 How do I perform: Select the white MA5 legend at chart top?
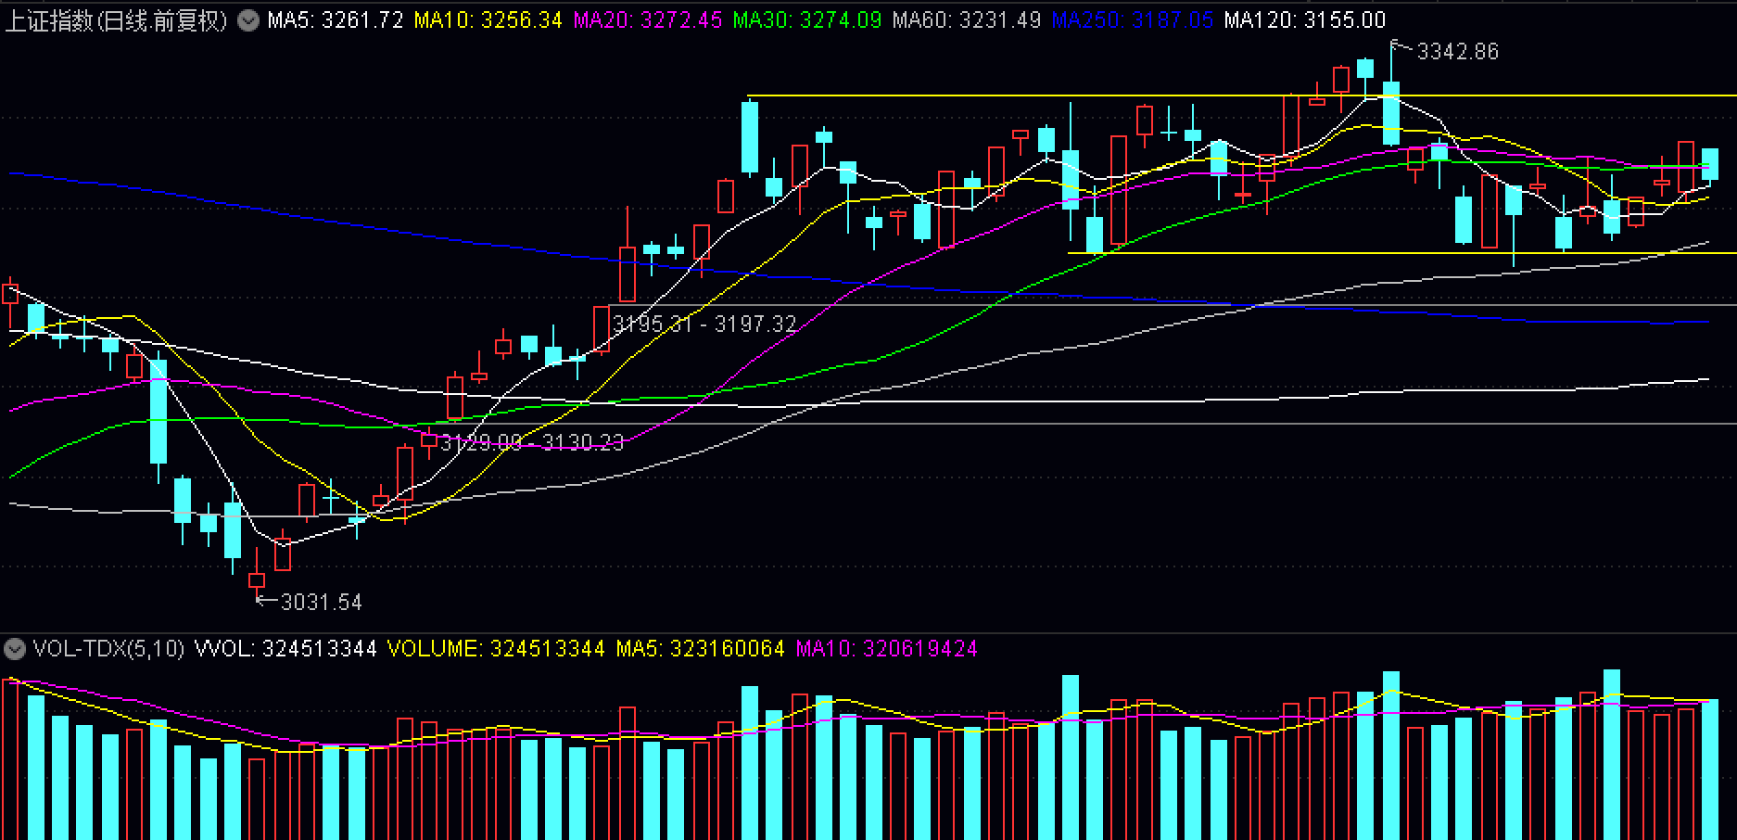pyautogui.click(x=336, y=20)
